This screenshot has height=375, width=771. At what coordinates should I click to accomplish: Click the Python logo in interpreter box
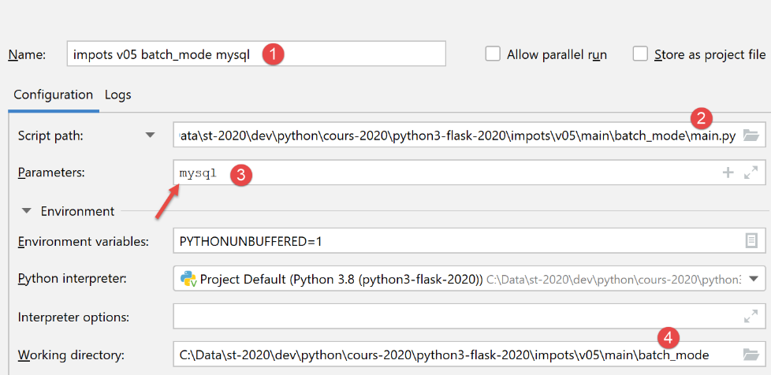click(188, 279)
